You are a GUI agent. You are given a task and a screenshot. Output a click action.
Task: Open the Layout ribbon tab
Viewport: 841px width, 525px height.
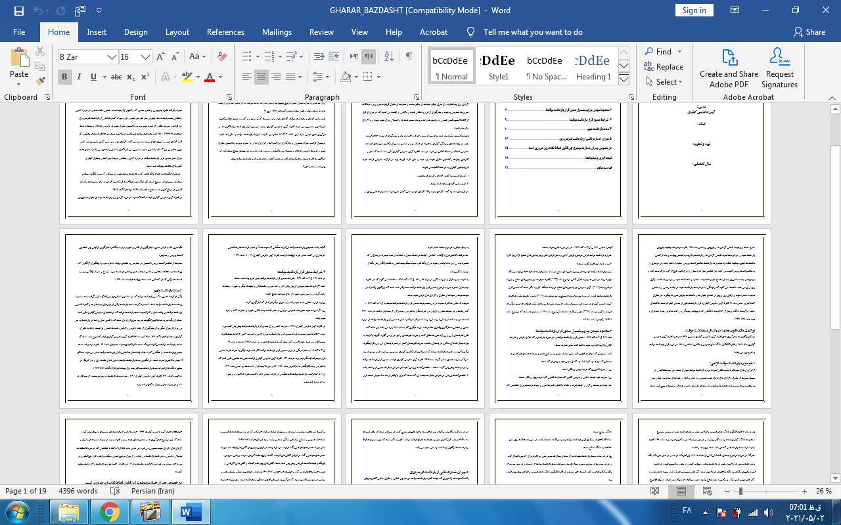coord(177,31)
